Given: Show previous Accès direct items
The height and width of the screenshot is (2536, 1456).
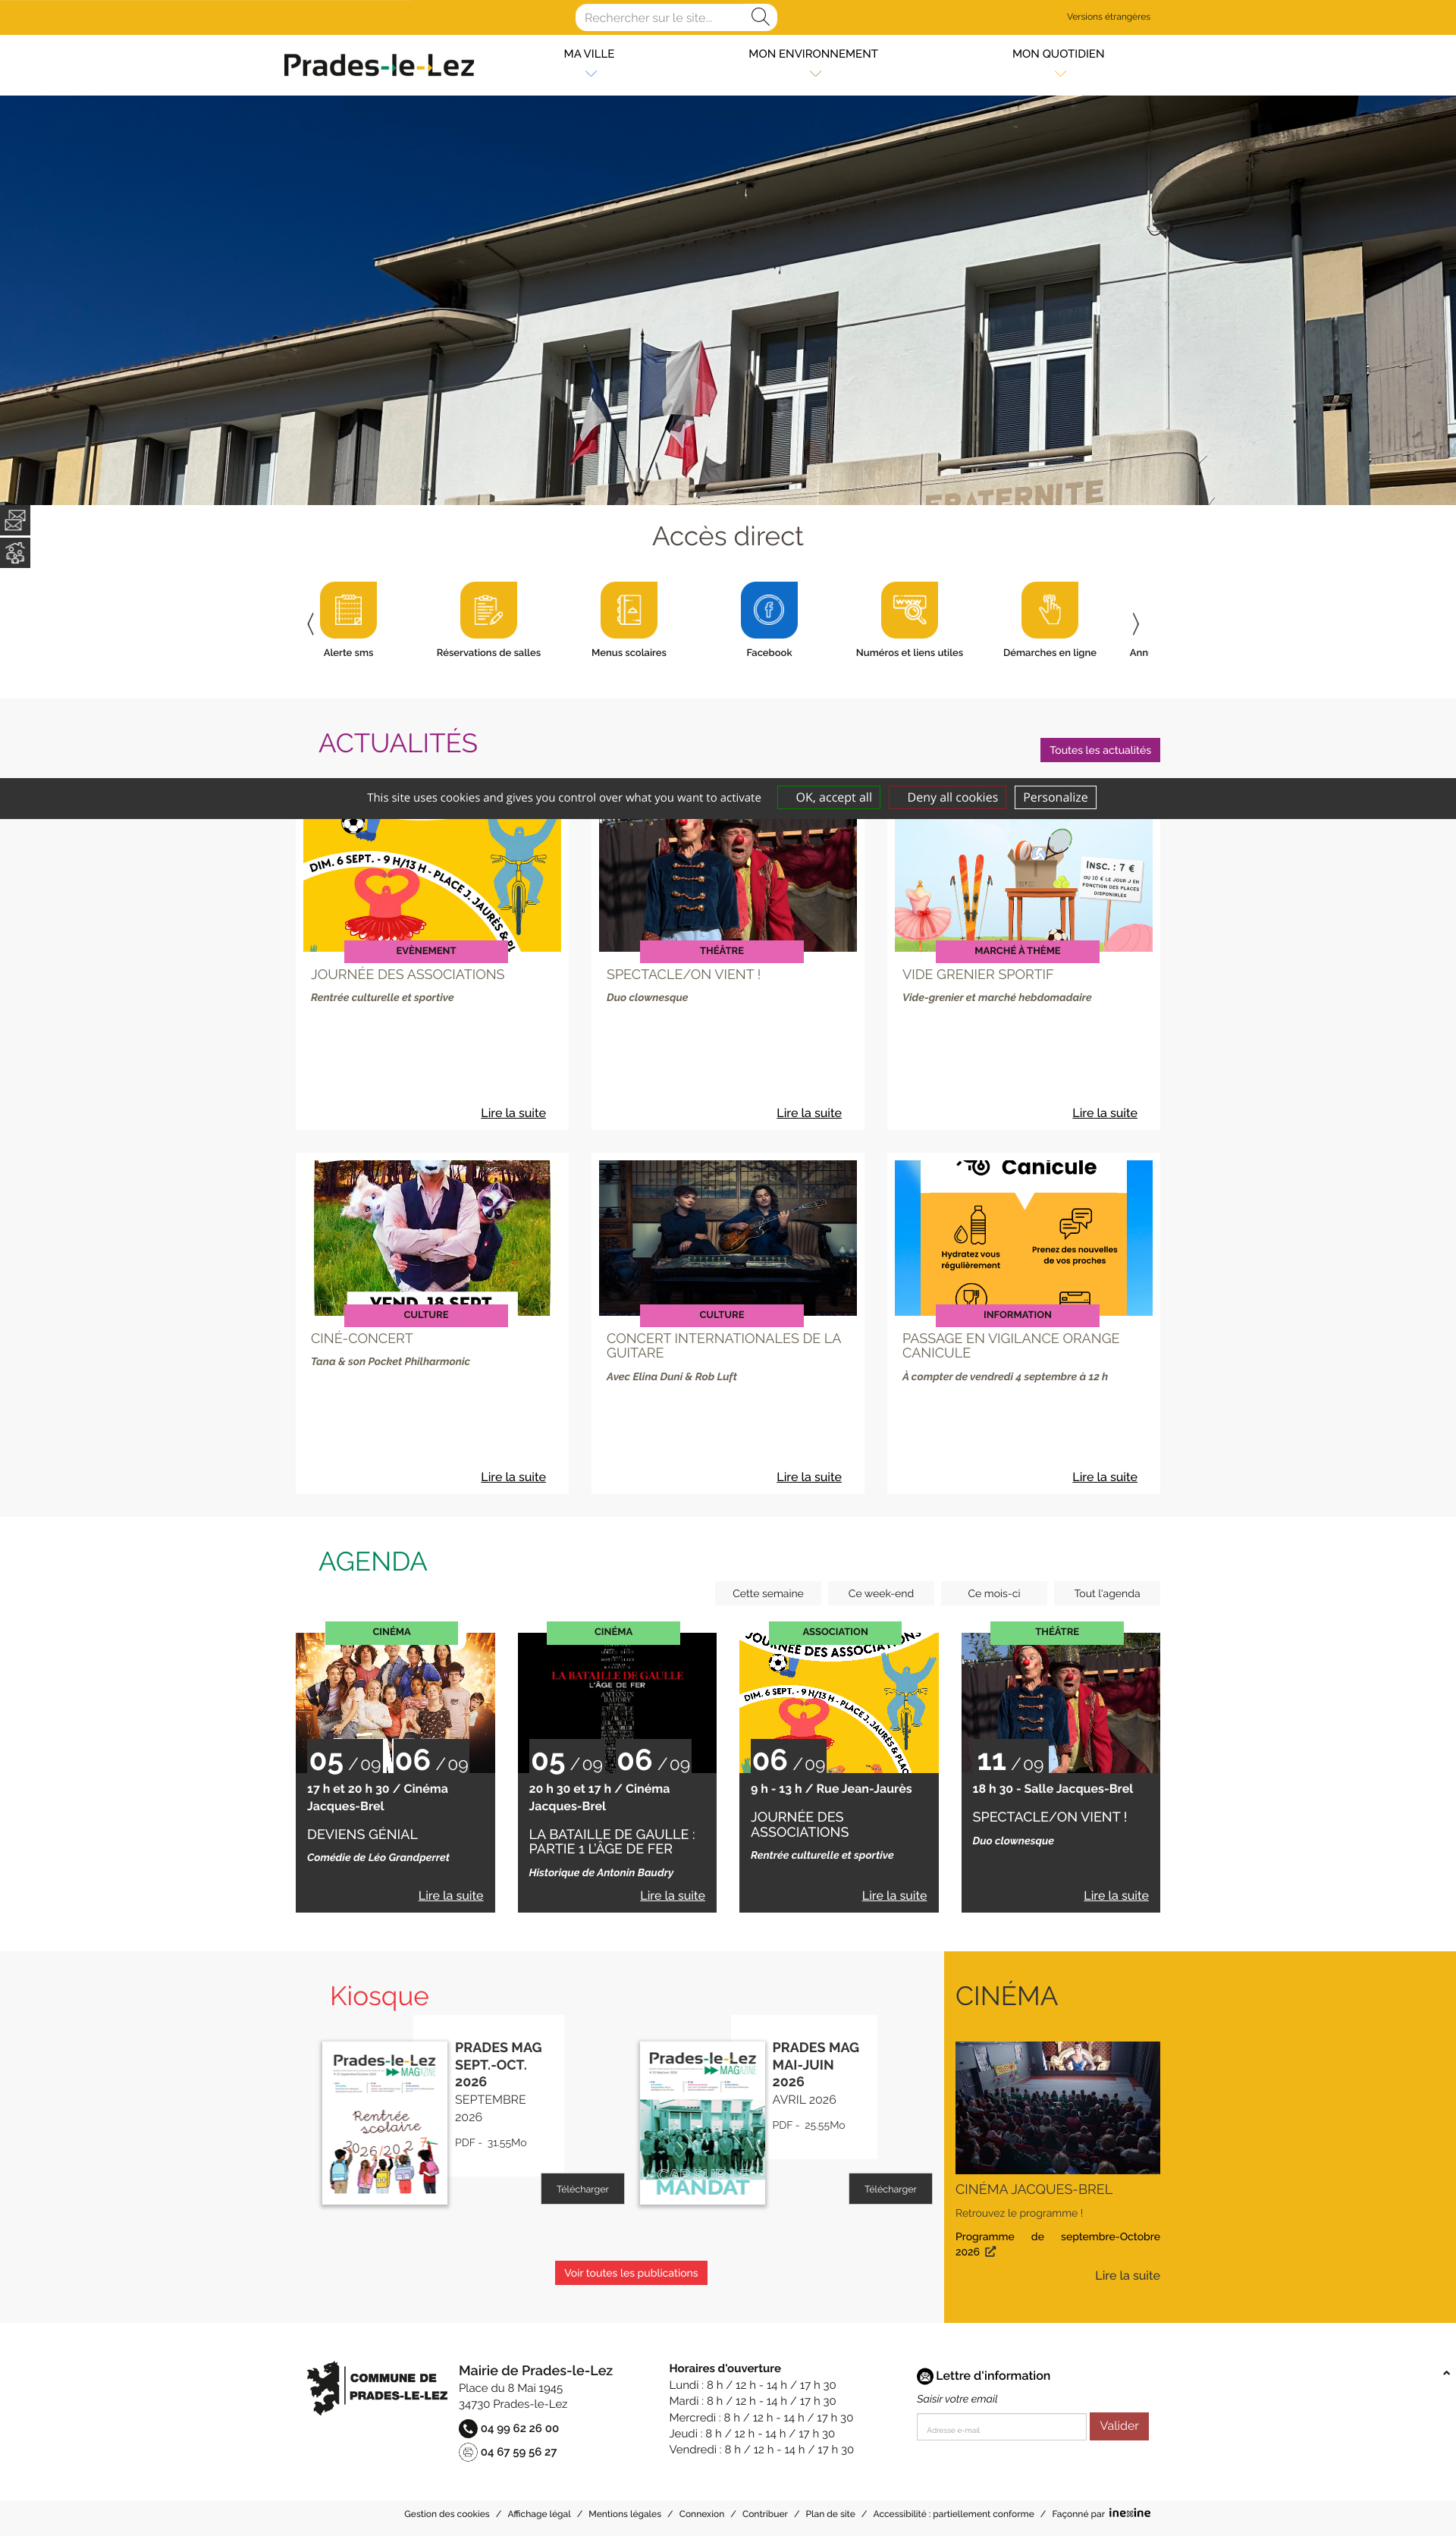Looking at the screenshot, I should (310, 623).
